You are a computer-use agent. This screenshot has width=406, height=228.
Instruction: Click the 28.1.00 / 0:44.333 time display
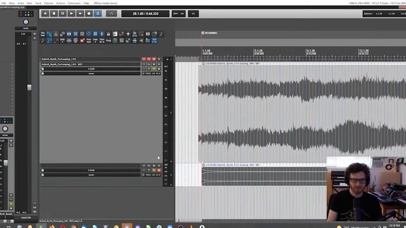point(145,13)
